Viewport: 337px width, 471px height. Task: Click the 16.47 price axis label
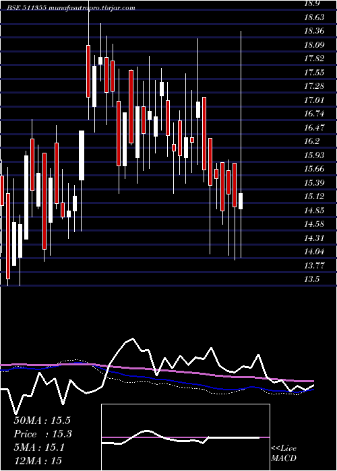coord(314,127)
